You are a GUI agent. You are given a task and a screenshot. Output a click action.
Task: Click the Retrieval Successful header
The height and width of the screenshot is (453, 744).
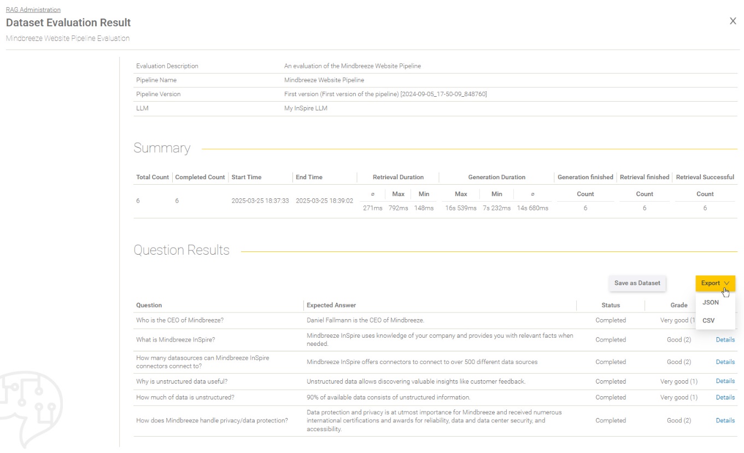[705, 177]
